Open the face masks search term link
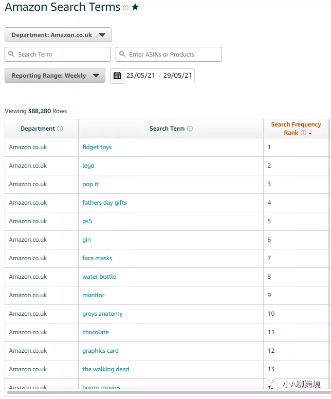This screenshot has height=399, width=331. 97,258
